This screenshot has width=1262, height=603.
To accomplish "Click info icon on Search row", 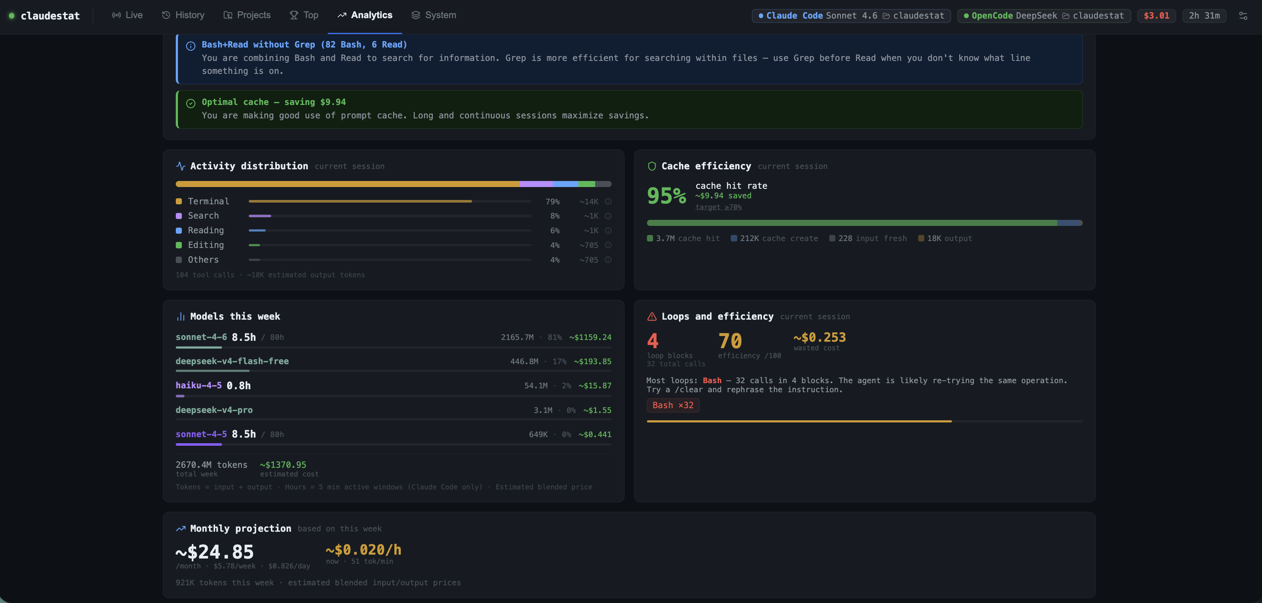I will [608, 216].
